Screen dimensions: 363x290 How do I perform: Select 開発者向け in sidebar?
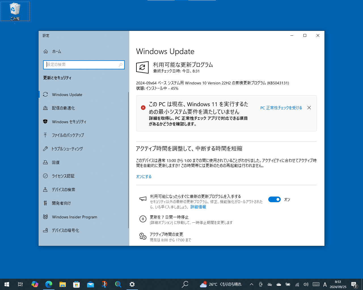(61, 203)
